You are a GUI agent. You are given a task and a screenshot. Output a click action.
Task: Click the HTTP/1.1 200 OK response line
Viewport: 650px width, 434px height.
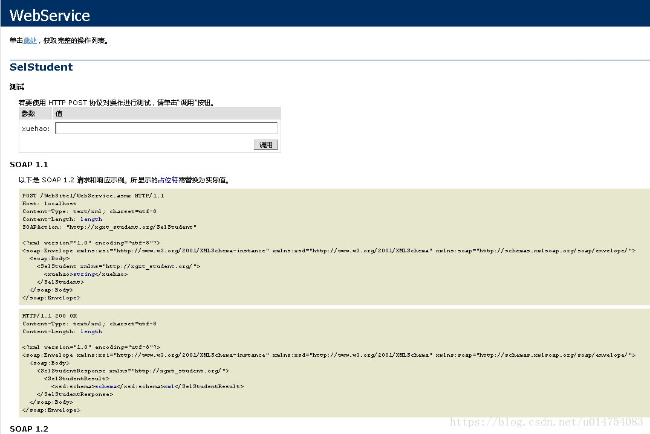(50, 316)
